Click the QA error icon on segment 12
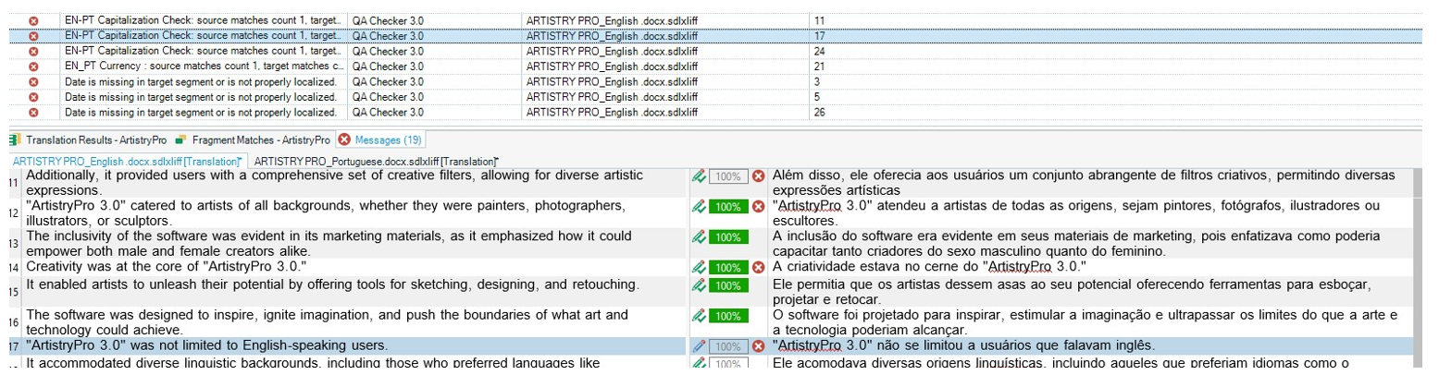 pos(758,207)
